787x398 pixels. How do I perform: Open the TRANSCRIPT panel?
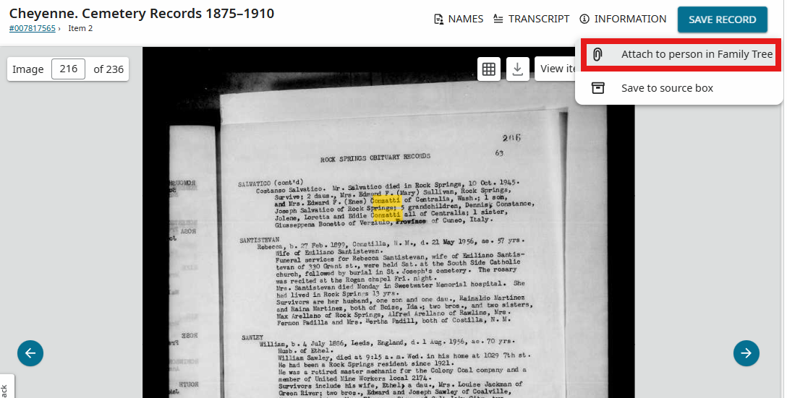pos(531,19)
